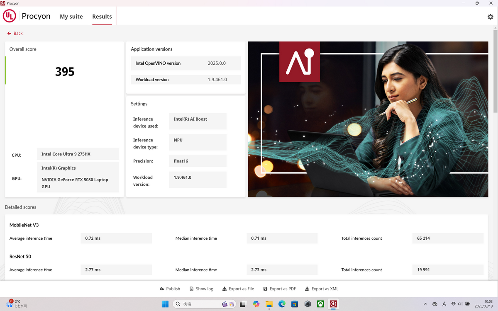Viewport: 498px width, 311px height.
Task: Open Show log
Action: coord(201,289)
